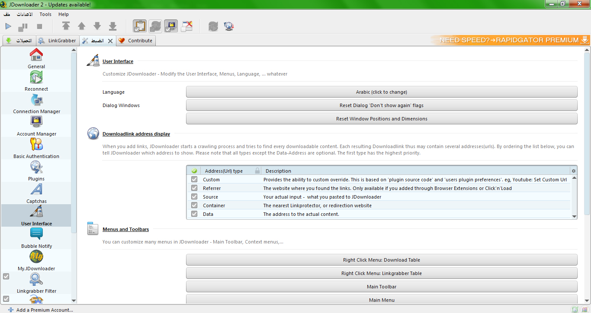Open Reconnect settings in sidebar
Viewport: 591px width, 313px height.
pyautogui.click(x=36, y=81)
